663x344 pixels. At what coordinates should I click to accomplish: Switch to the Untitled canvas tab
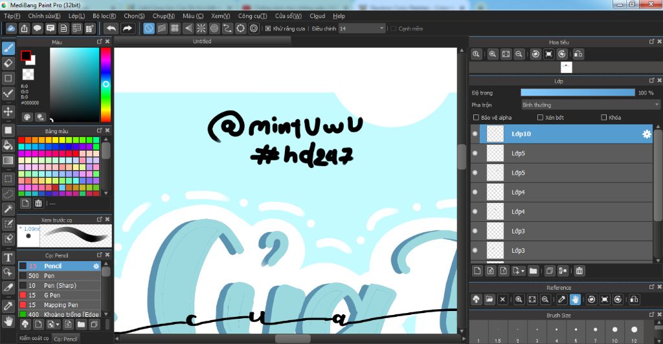pyautogui.click(x=202, y=41)
